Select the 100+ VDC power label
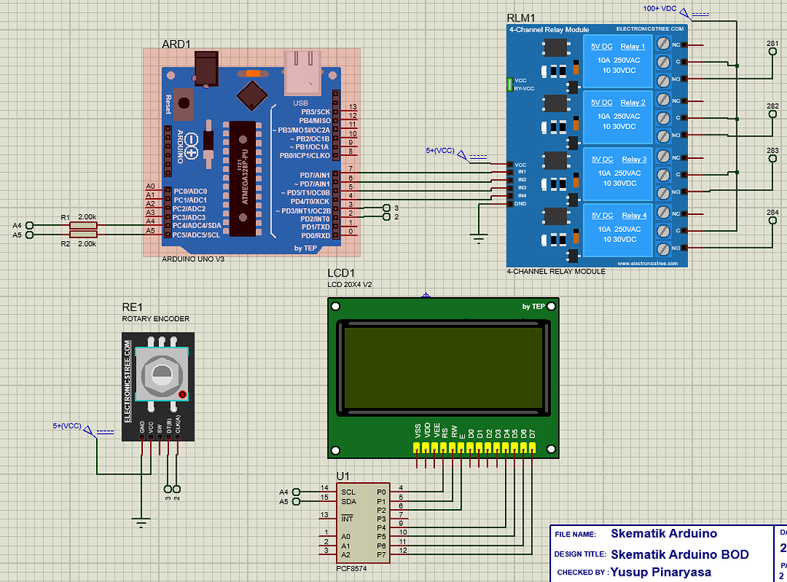 point(661,8)
